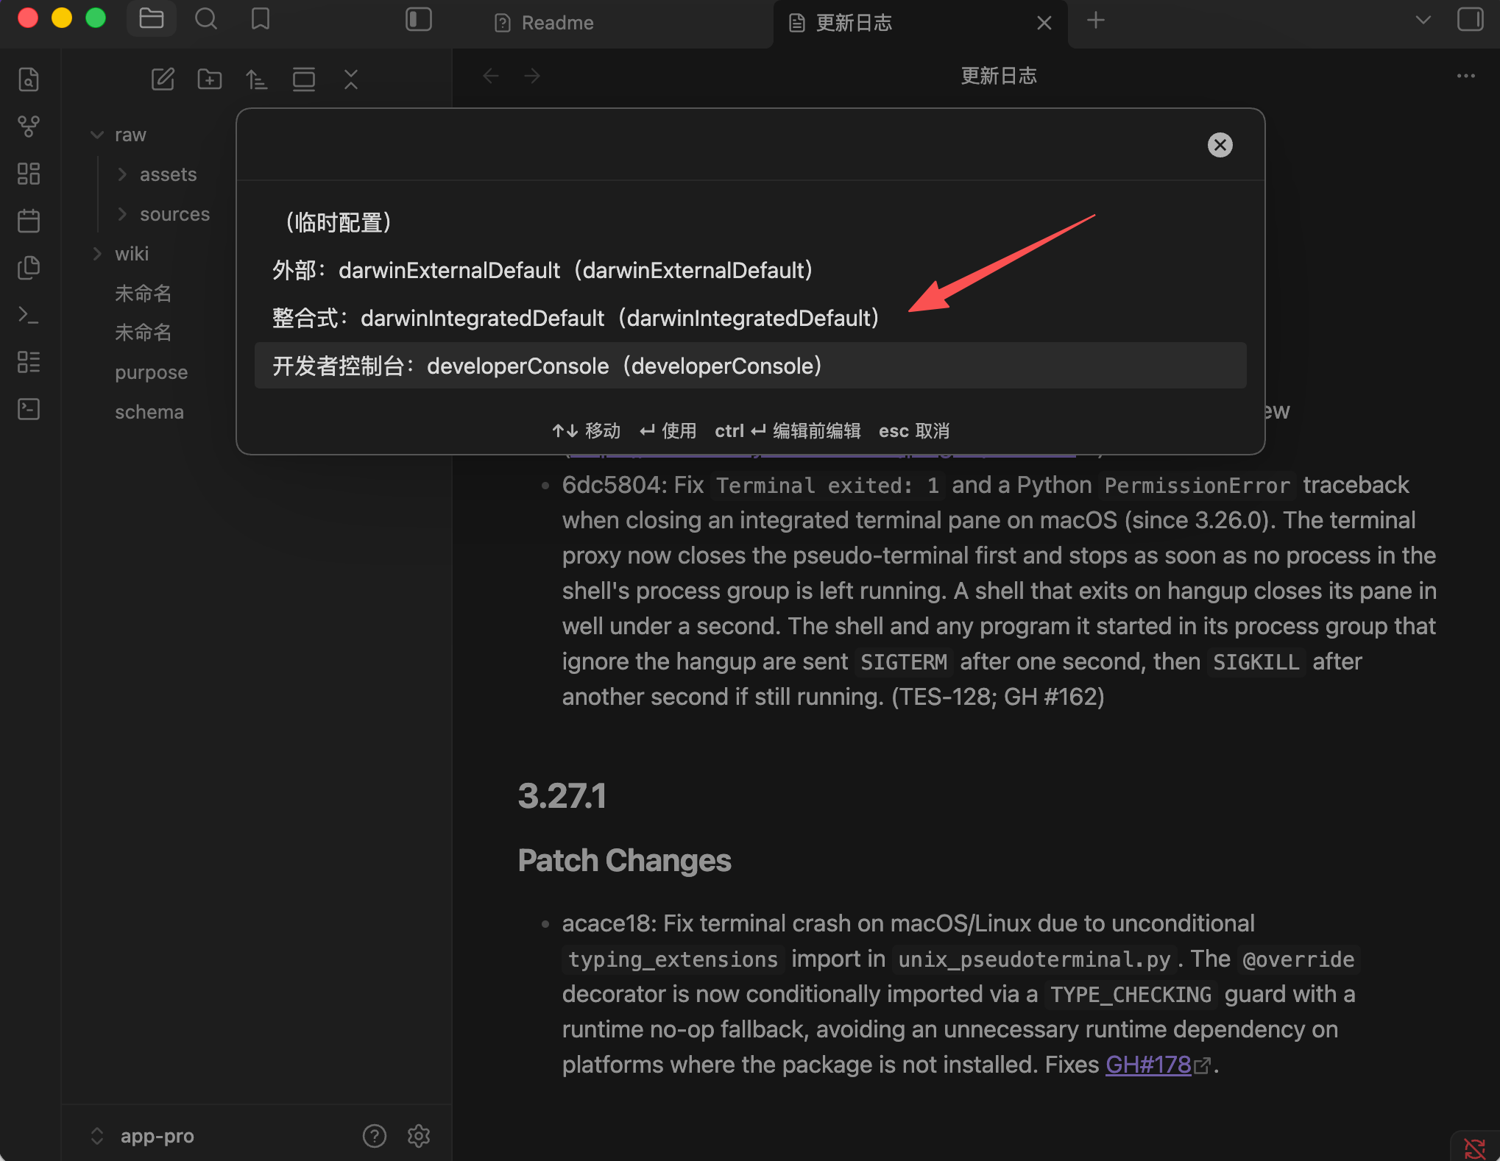The width and height of the screenshot is (1500, 1161).
Task: Select 开发者控制台 developerConsole profile
Action: [750, 366]
